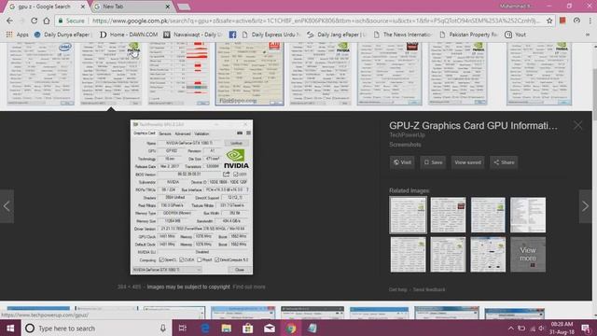The width and height of the screenshot is (597, 336).
Task: Open Chrome menu three-dots icon
Action: 590,21
